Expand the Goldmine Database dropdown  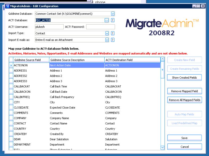point(113,14)
